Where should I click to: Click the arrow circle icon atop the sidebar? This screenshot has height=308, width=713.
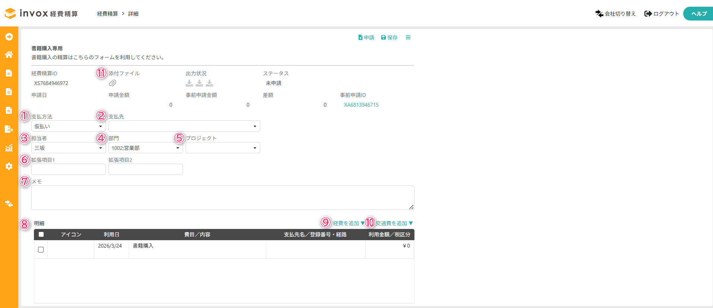(9, 37)
